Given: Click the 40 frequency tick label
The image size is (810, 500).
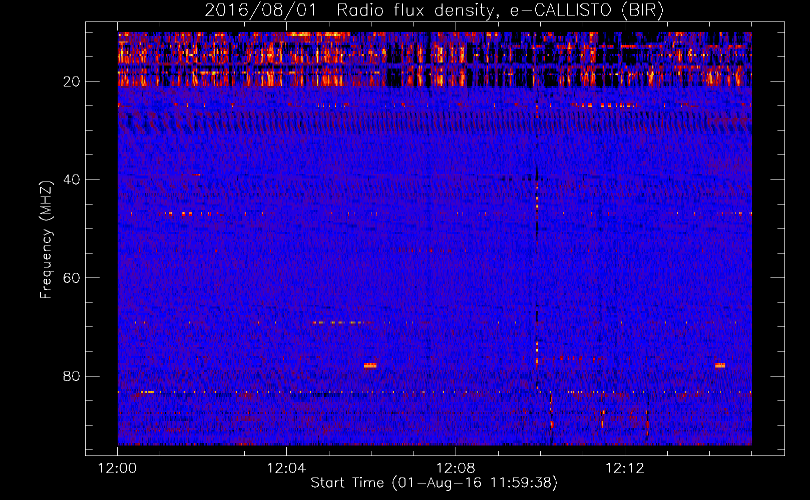Looking at the screenshot, I should coord(72,179).
